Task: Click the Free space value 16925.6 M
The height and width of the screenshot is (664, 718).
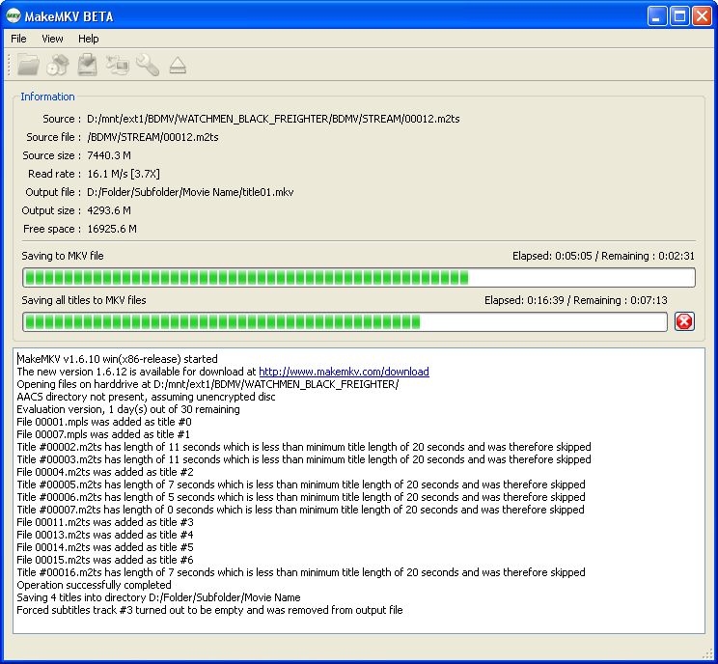Action: point(112,229)
